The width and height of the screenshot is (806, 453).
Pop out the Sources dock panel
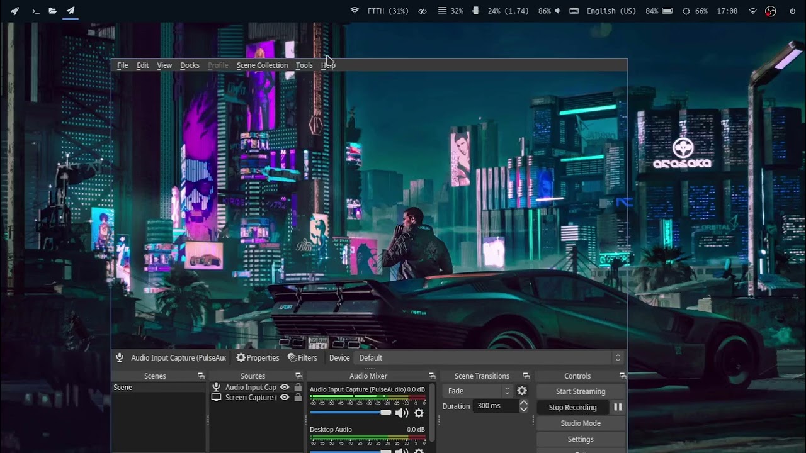point(299,376)
